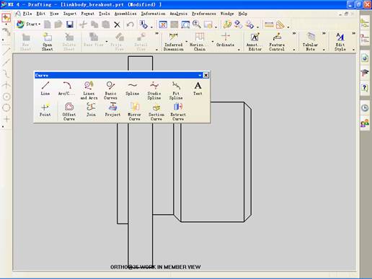Viewport: 372px width, 279px height.
Task: Click the Undo arrow icon
Action: tap(130, 25)
